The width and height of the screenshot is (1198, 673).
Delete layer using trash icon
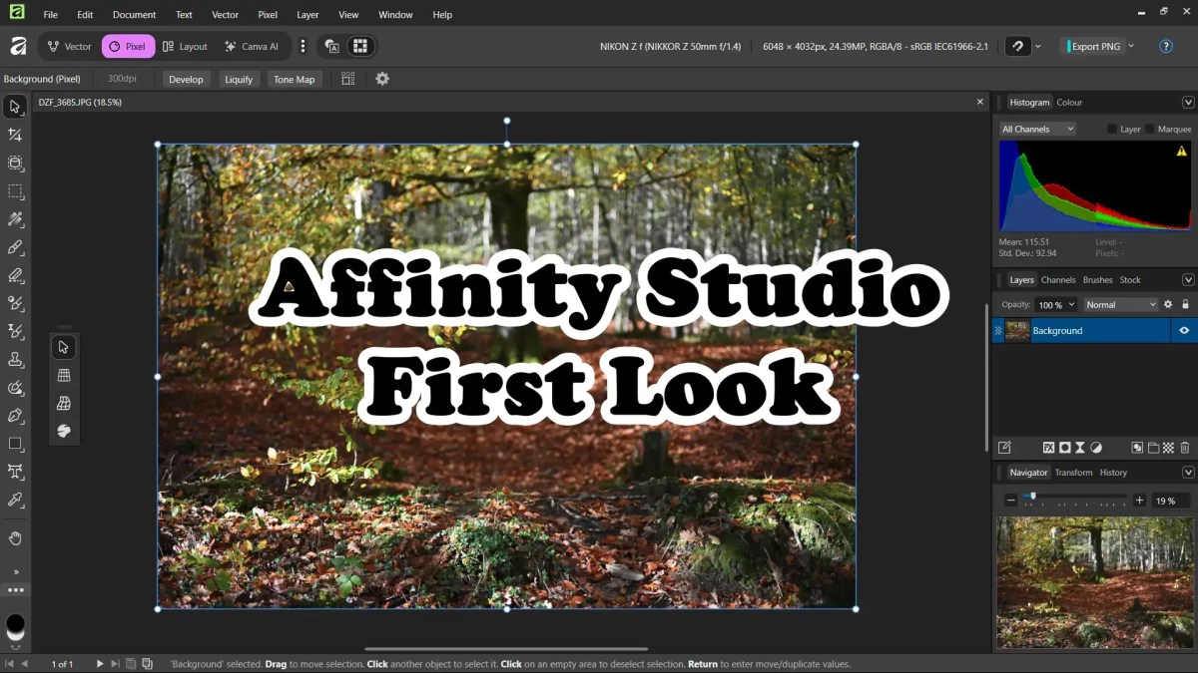tap(1184, 447)
